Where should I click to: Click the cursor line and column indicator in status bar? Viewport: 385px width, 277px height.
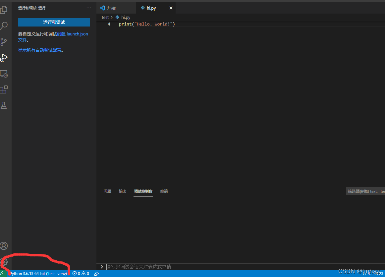point(373,274)
